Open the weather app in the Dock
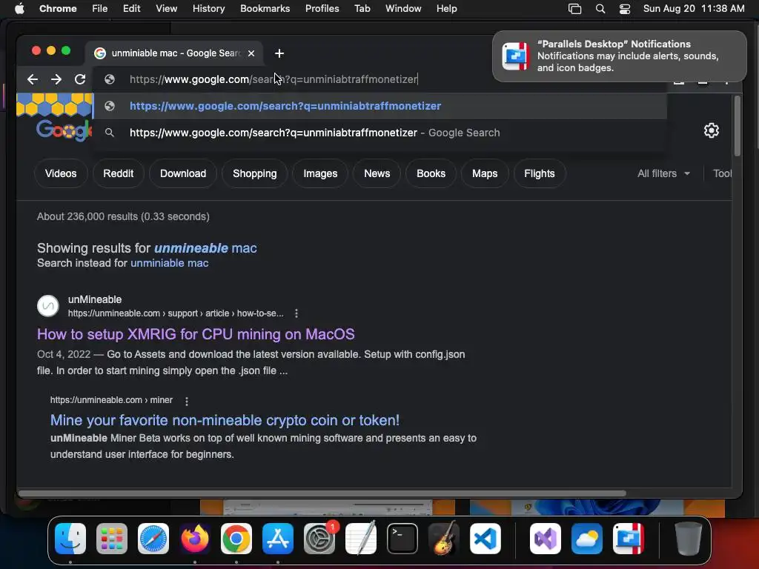The image size is (759, 569). [x=587, y=539]
